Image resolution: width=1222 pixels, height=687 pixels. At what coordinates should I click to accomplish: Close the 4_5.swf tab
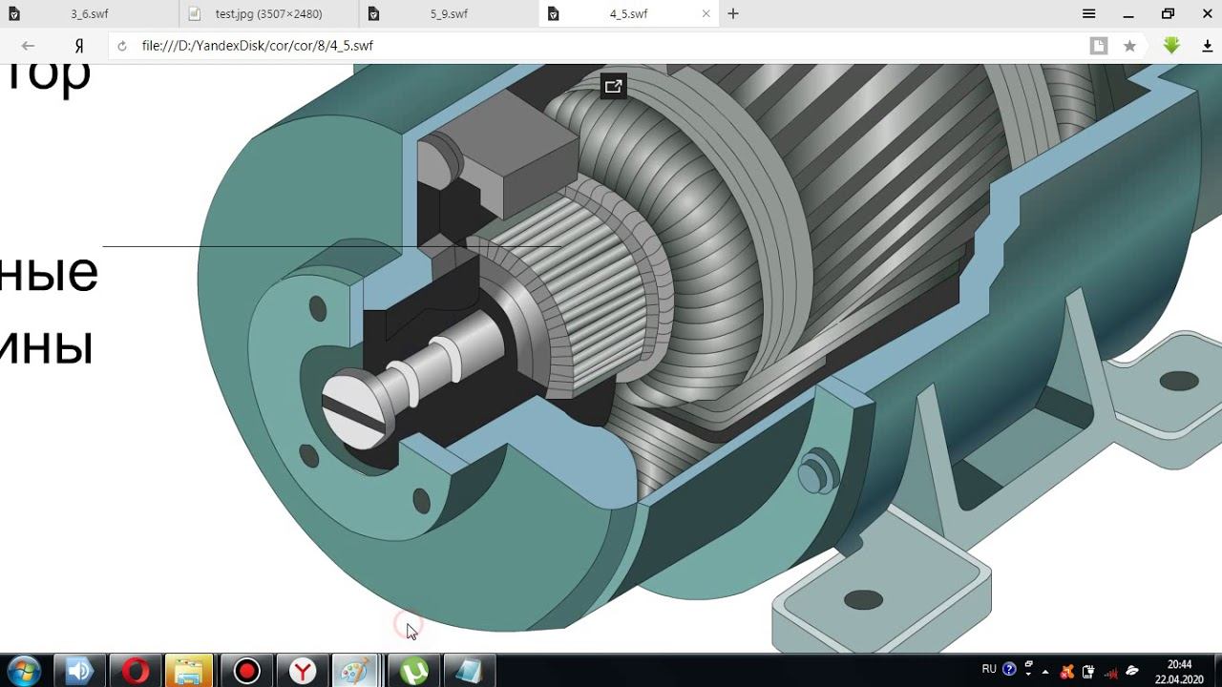[706, 14]
